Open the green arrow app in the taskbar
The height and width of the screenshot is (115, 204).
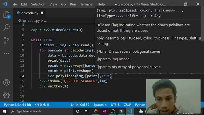(121, 111)
